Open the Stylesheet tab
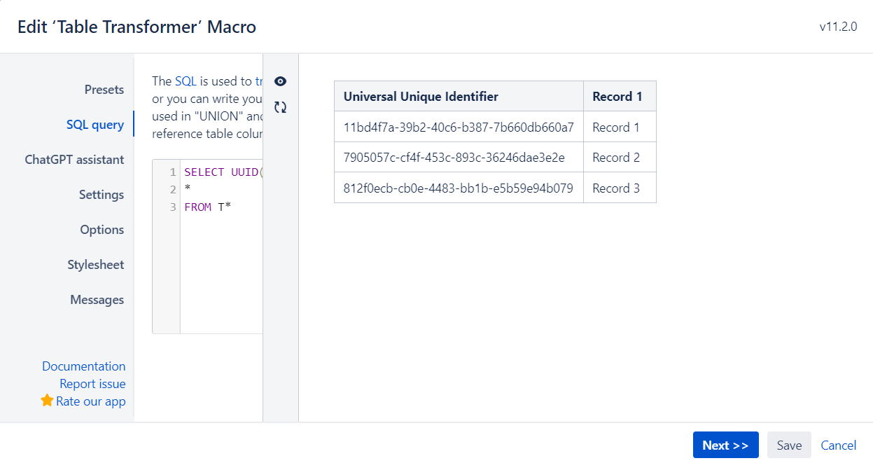 [x=96, y=264]
